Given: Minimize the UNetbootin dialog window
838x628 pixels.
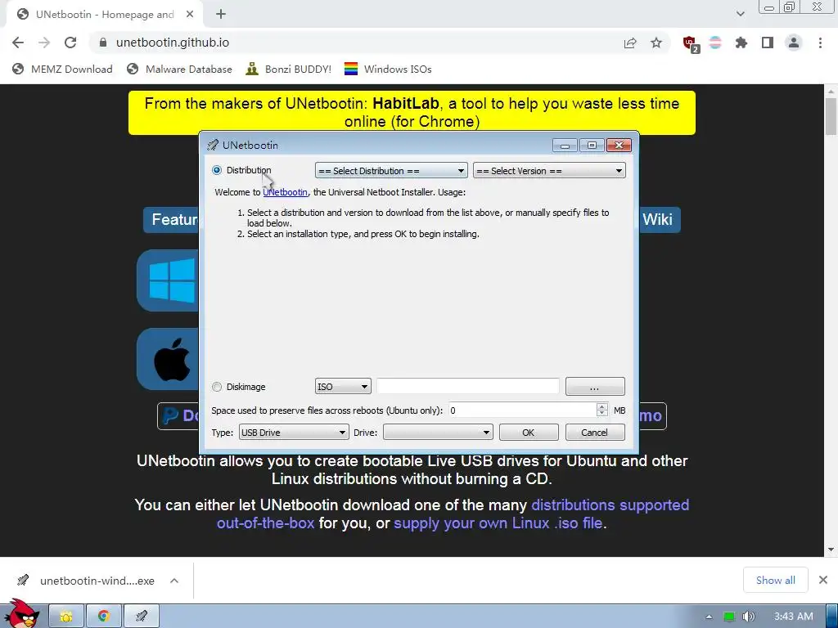Looking at the screenshot, I should (565, 146).
